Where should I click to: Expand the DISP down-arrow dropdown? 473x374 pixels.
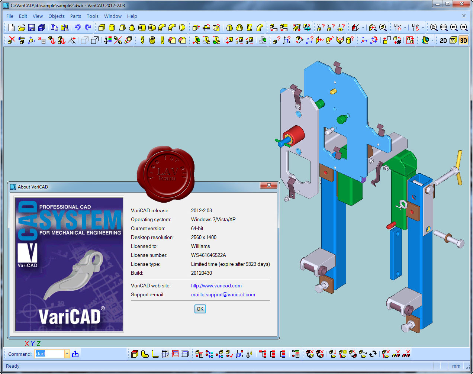click(x=423, y=28)
